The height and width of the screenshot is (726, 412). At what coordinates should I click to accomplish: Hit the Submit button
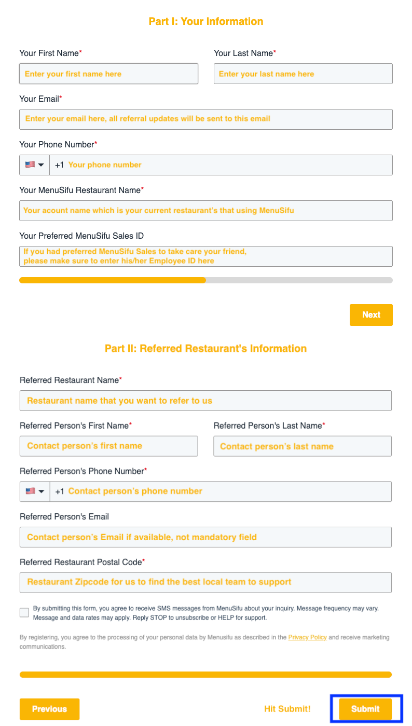point(365,709)
